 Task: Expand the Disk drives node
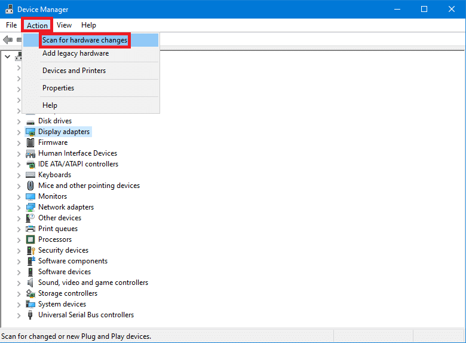(x=19, y=122)
